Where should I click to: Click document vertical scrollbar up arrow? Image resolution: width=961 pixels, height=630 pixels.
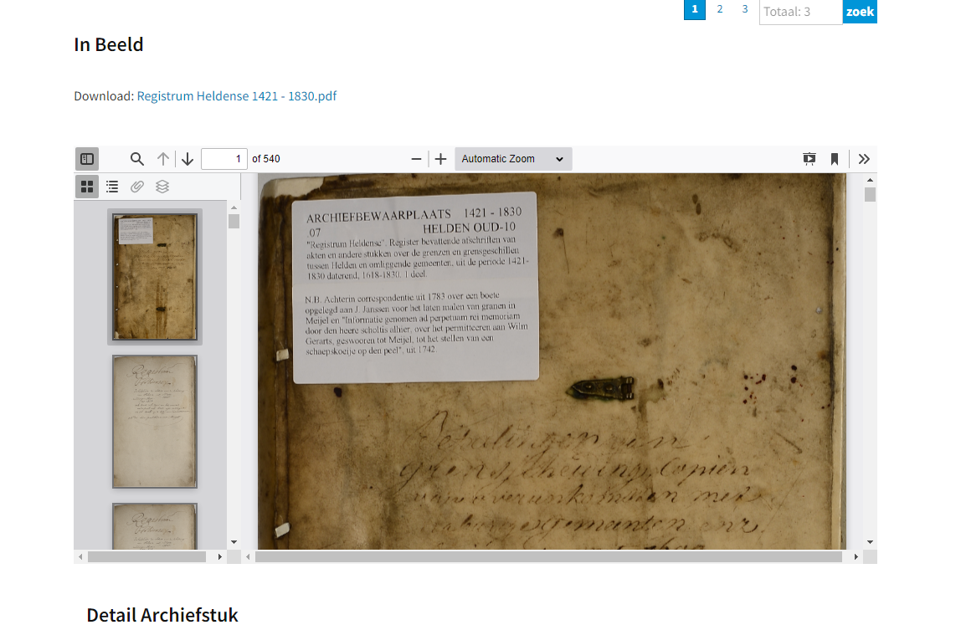pos(870,180)
